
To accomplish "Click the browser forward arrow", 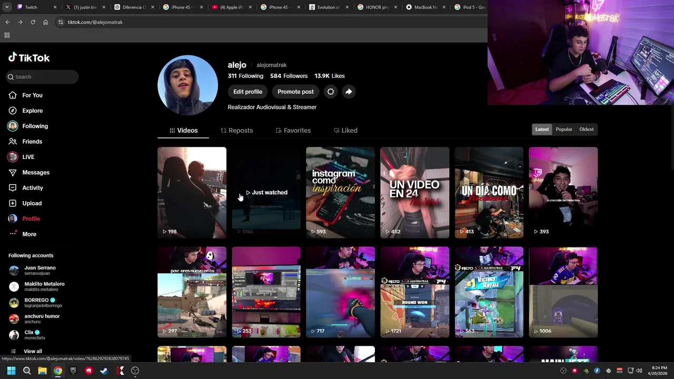I will tap(20, 22).
